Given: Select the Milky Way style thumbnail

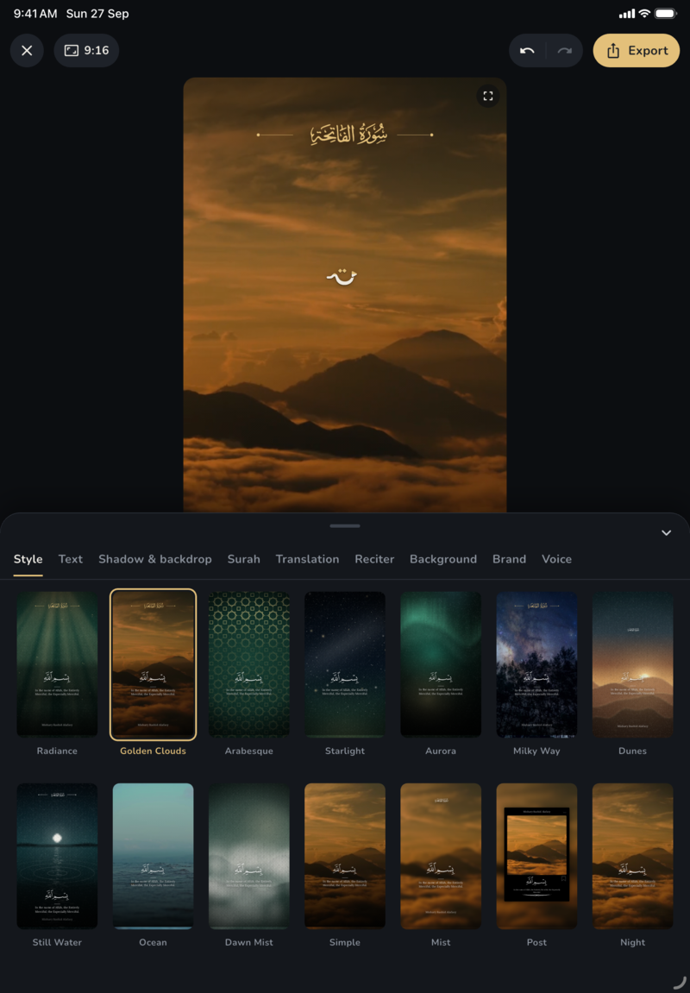Looking at the screenshot, I should 536,664.
